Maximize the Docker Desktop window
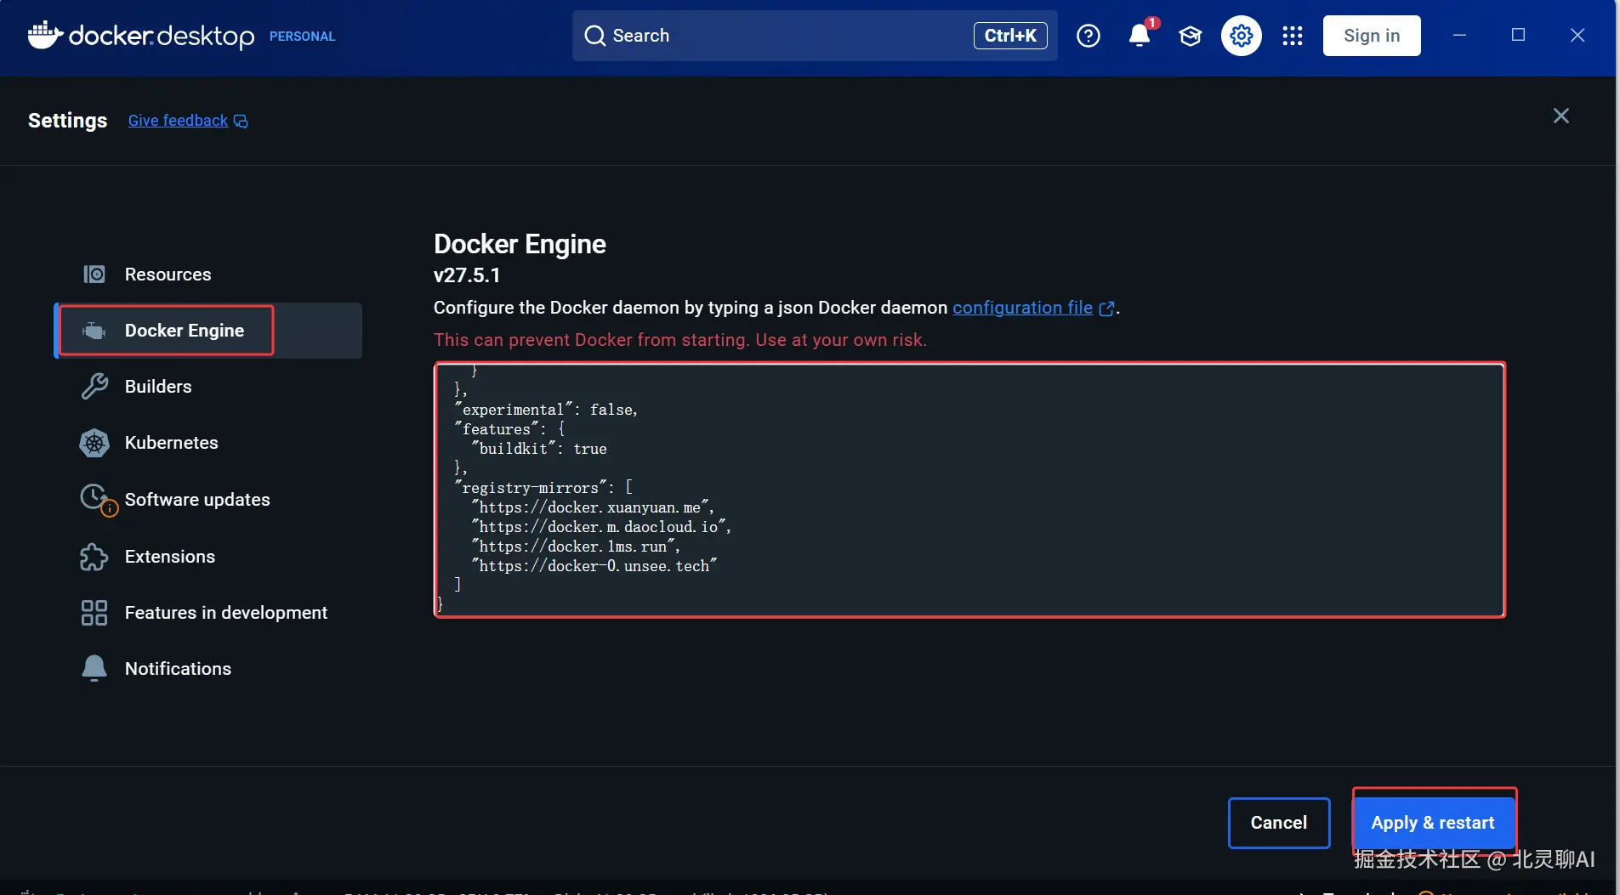 tap(1518, 35)
